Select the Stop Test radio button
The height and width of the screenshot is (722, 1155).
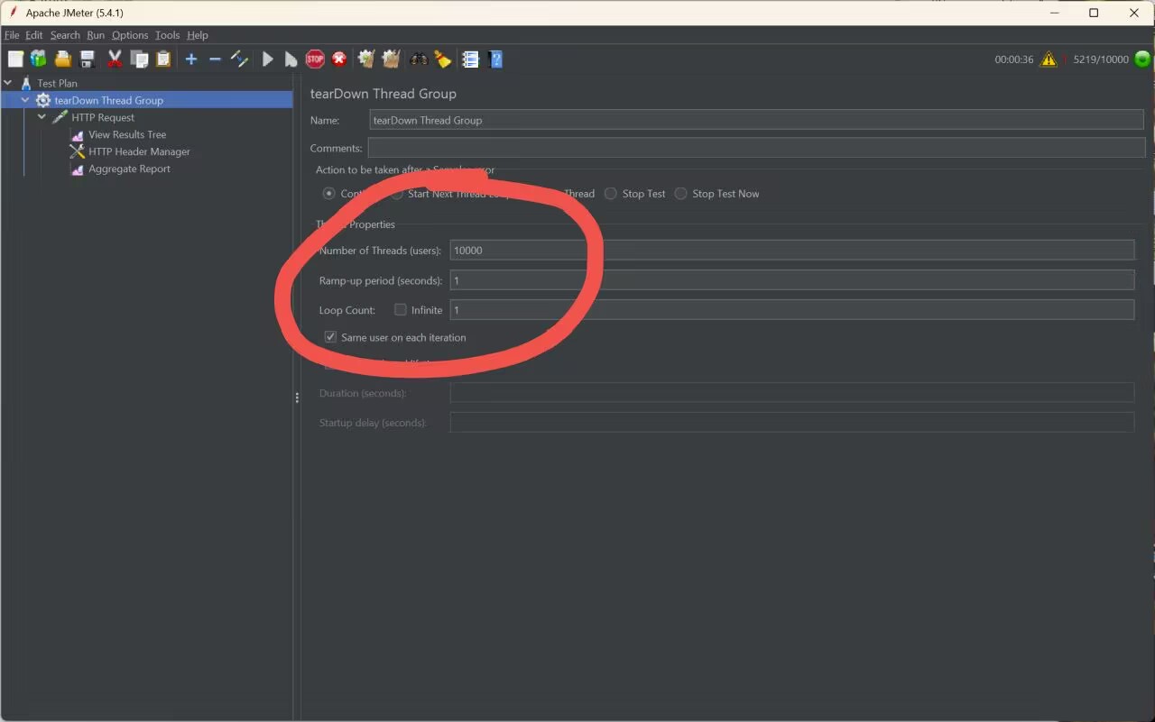pos(611,194)
